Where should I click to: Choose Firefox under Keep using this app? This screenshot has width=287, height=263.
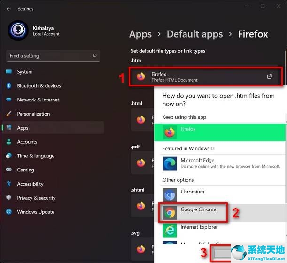(x=221, y=132)
